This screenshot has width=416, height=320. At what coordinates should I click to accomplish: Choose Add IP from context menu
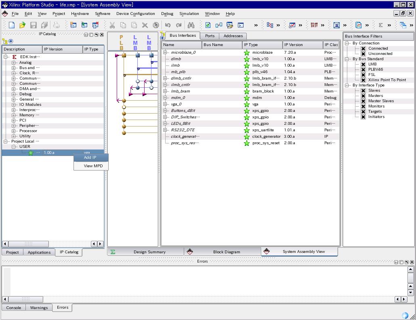(x=91, y=158)
